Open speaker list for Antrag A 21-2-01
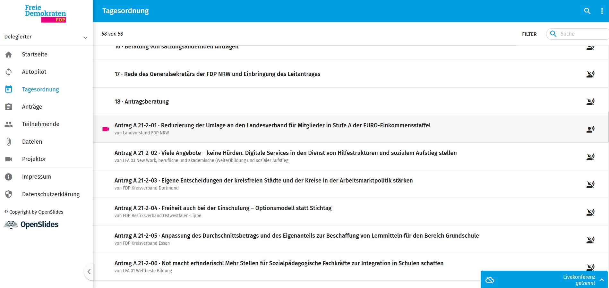The height and width of the screenshot is (288, 609). pyautogui.click(x=590, y=129)
